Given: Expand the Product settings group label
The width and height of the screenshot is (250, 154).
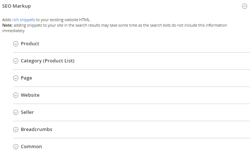Looking at the screenshot, I should [30, 44].
